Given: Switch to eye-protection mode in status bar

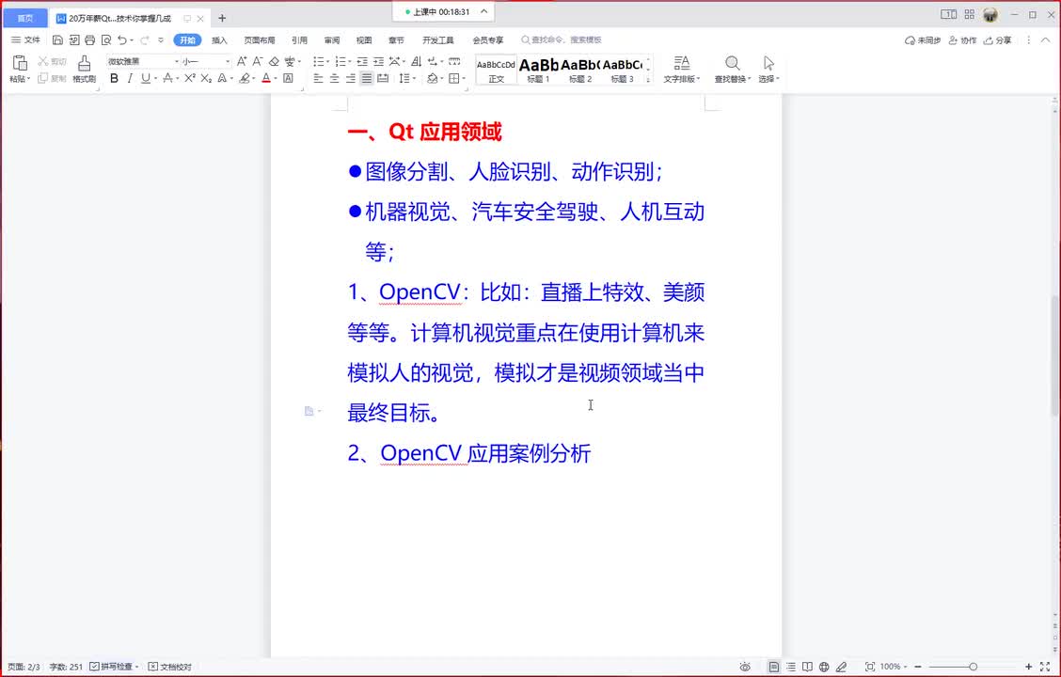Looking at the screenshot, I should tap(745, 667).
